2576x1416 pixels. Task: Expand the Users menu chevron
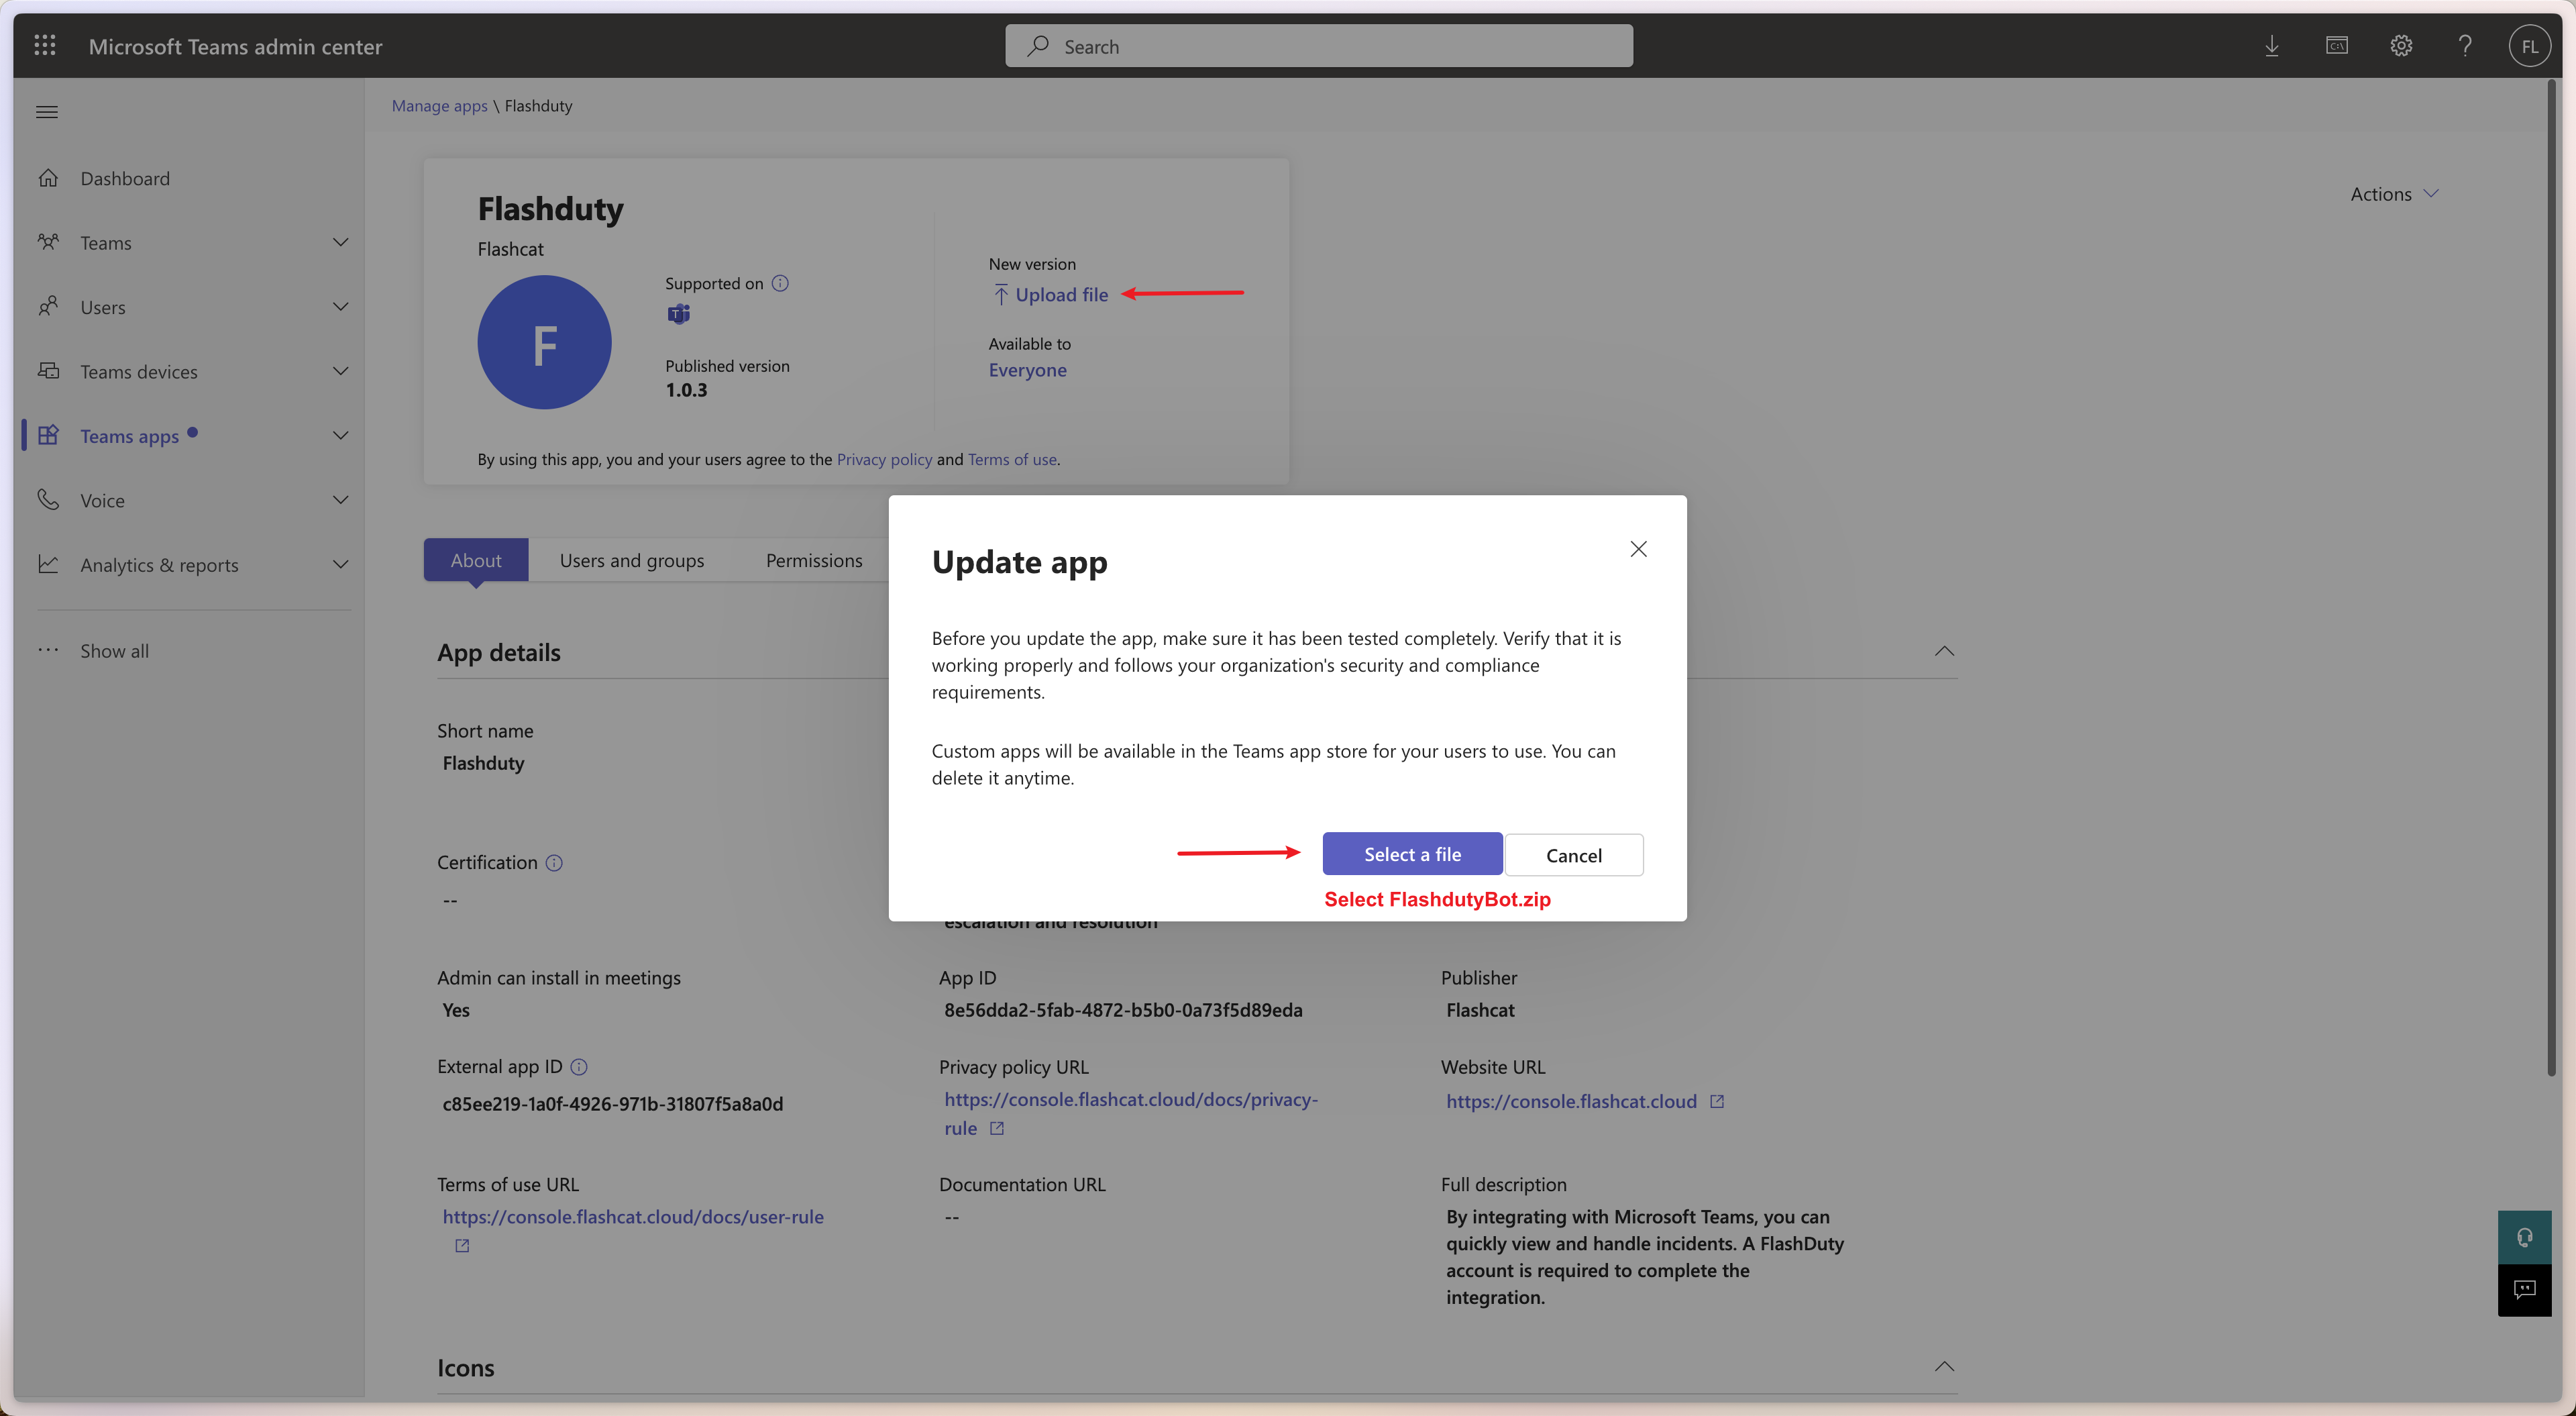(x=341, y=306)
